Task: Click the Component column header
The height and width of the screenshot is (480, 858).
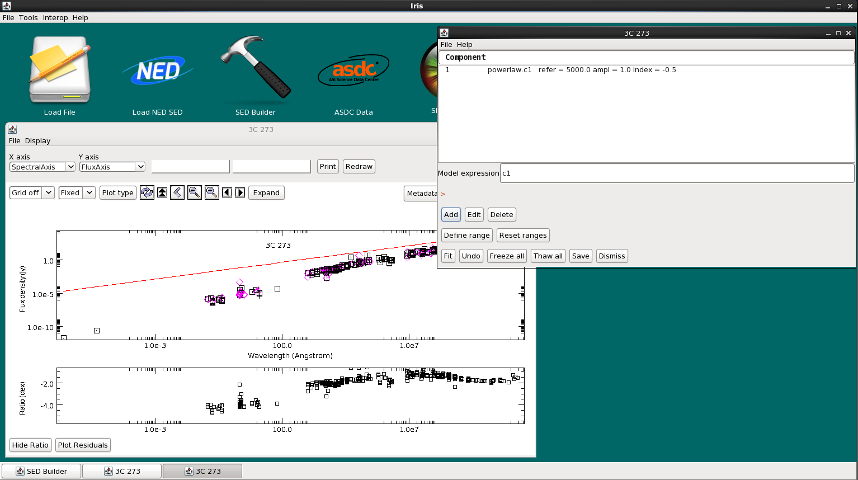Action: (646, 57)
